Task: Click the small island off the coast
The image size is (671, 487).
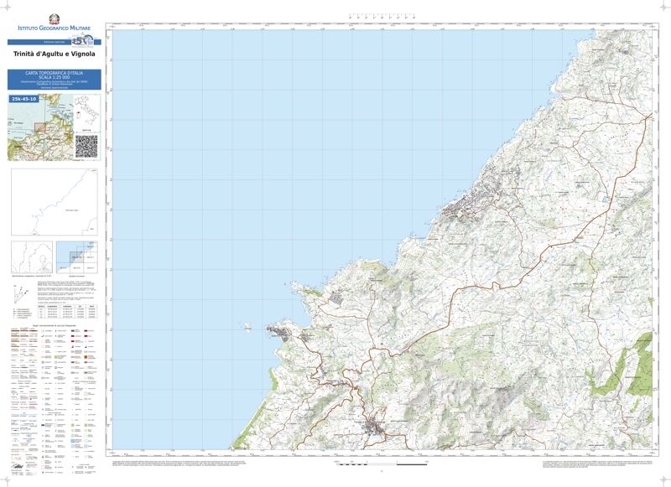Action: pos(247,329)
